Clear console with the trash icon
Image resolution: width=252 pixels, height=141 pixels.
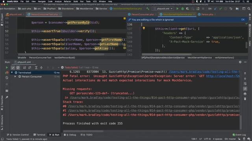pos(245,99)
